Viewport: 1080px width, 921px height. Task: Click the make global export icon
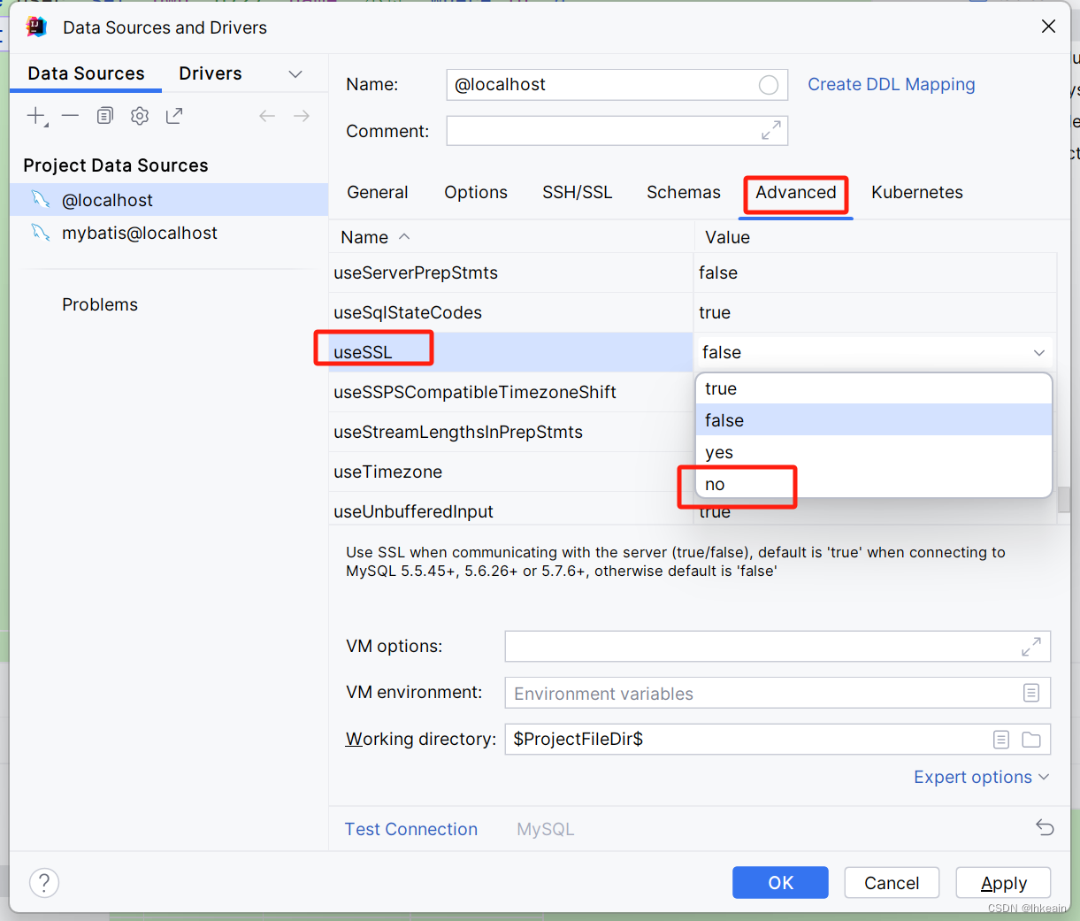[x=174, y=116]
